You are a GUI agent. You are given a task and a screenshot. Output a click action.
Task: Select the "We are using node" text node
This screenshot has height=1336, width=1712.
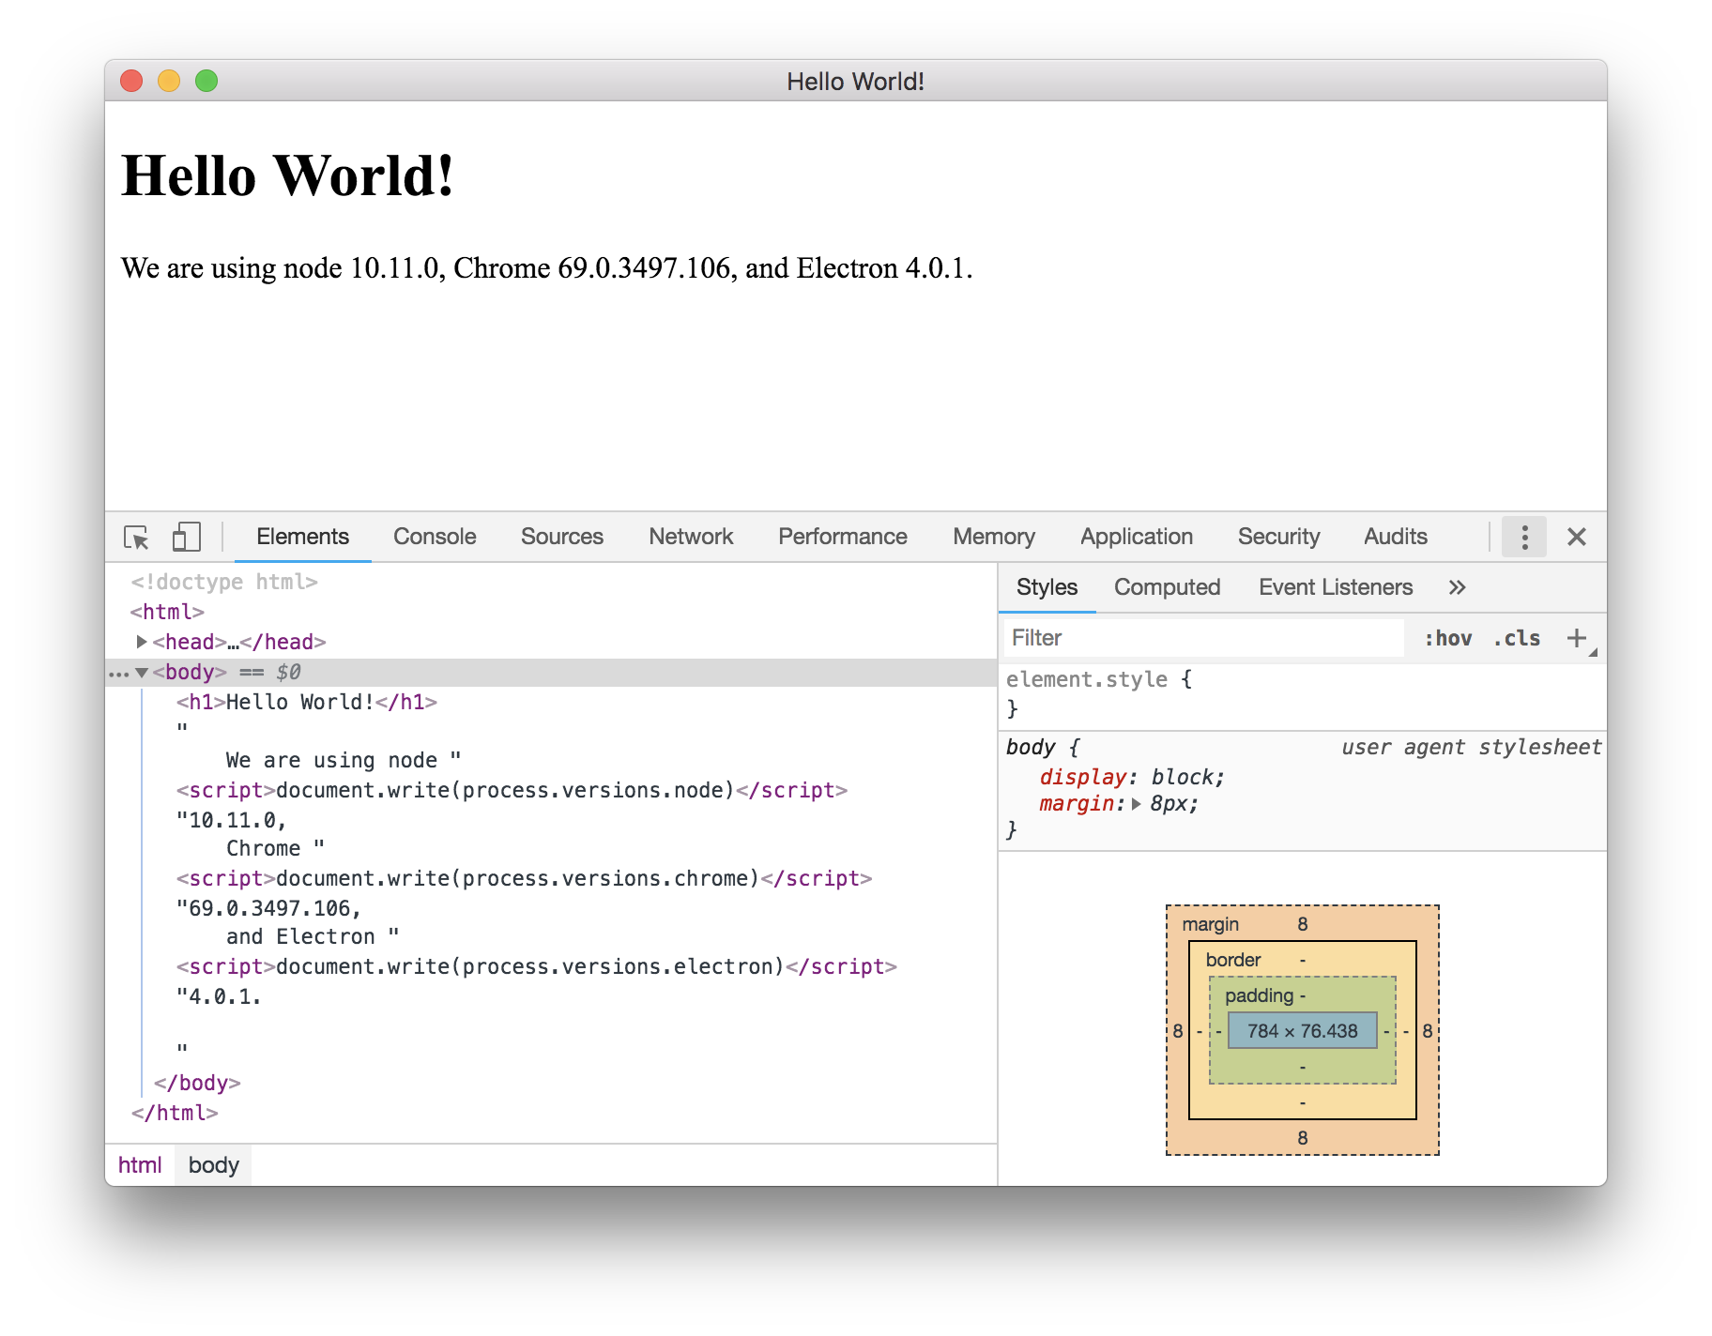(x=331, y=760)
